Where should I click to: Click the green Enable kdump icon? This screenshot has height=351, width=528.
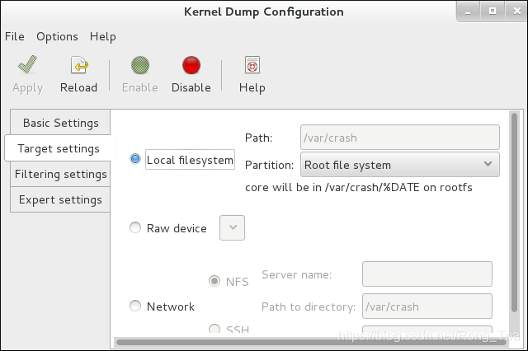pyautogui.click(x=140, y=65)
